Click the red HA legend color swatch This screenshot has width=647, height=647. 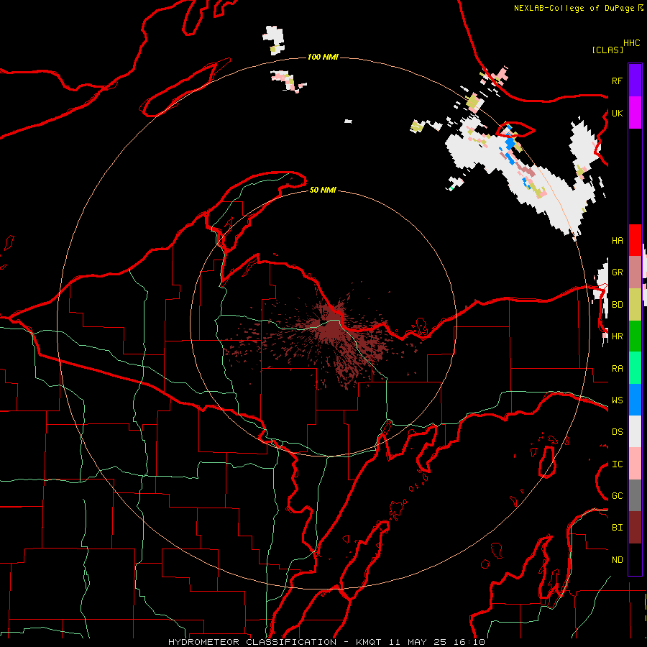pos(635,240)
